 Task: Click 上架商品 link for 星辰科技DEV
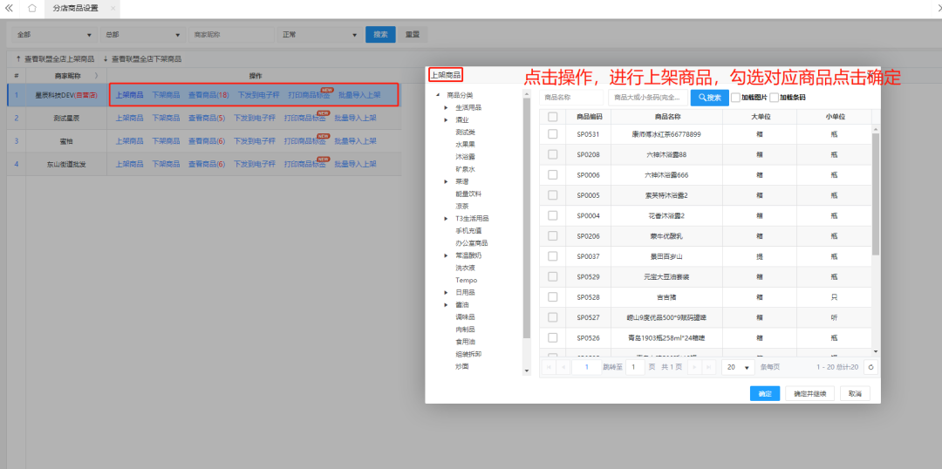pyautogui.click(x=129, y=94)
